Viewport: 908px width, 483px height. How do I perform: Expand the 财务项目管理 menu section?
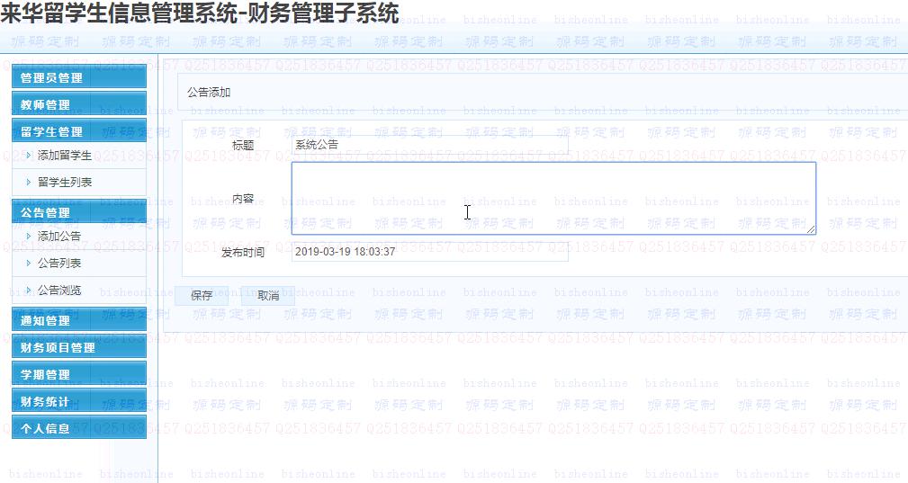pyautogui.click(x=79, y=347)
